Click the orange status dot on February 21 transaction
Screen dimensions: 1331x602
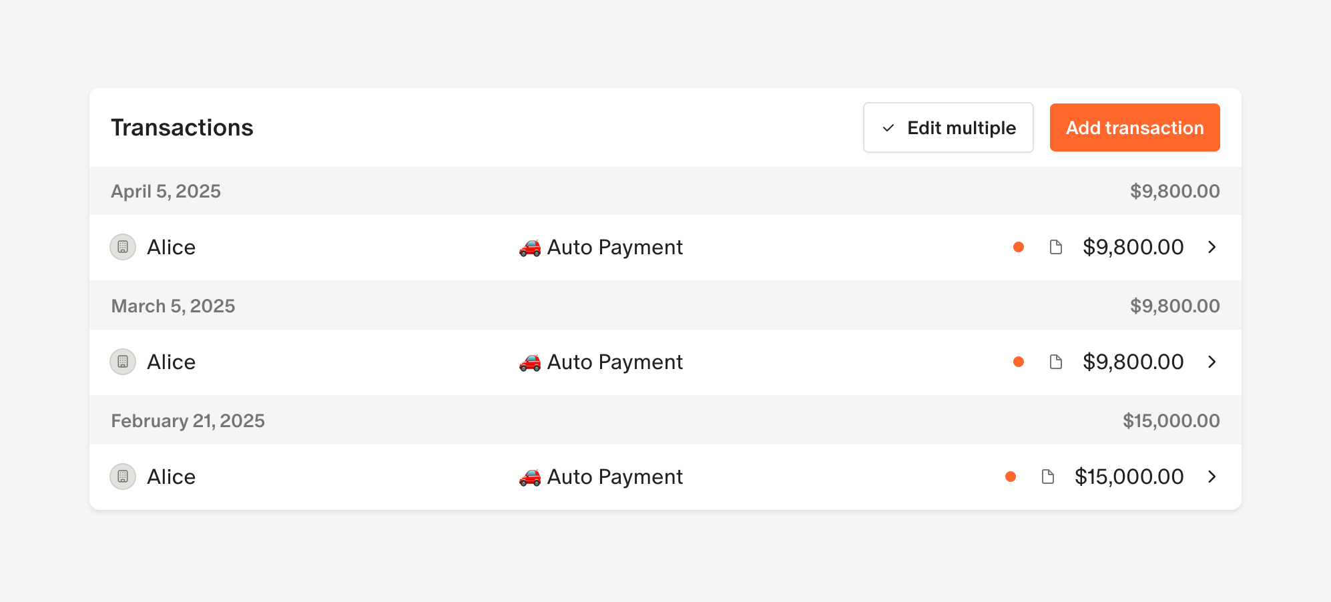pos(1011,477)
